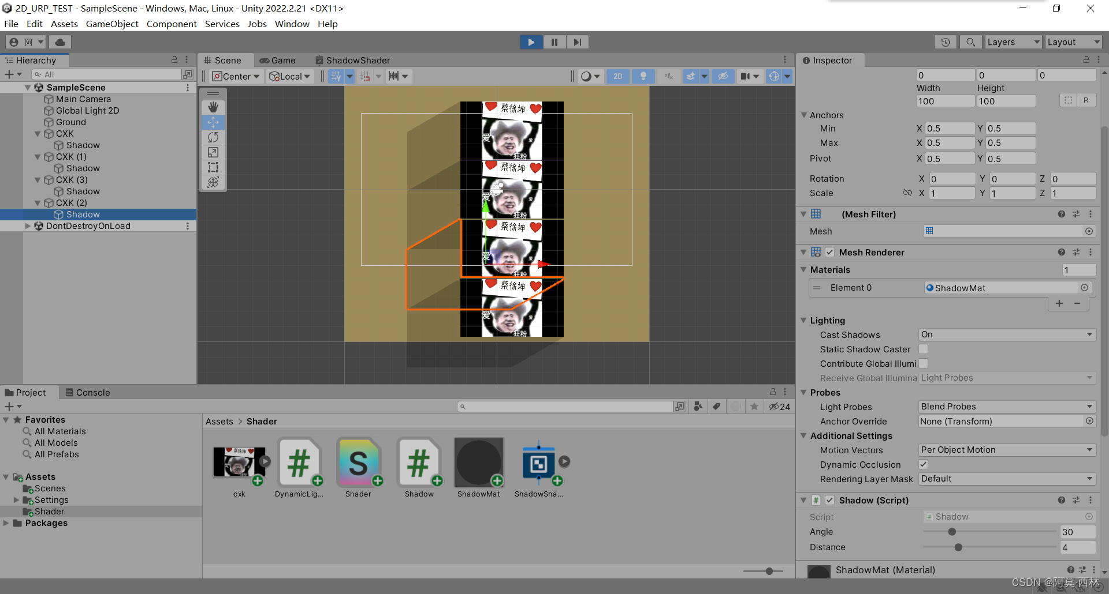
Task: Add a new material element with the plus button
Action: point(1059,303)
